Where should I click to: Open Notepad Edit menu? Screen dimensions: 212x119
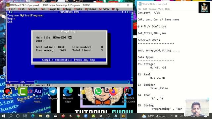click(145, 9)
